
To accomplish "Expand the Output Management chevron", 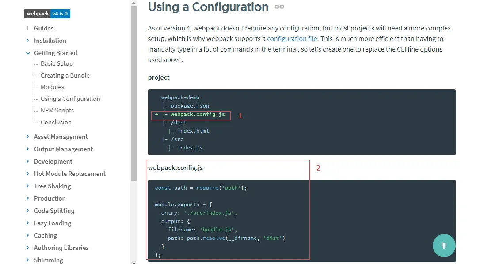I will coord(27,149).
